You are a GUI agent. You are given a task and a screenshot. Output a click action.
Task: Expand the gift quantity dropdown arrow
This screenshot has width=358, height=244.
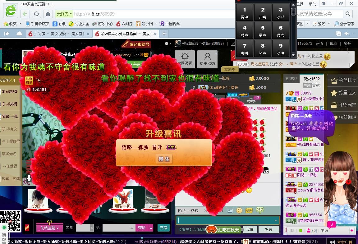tap(92, 228)
